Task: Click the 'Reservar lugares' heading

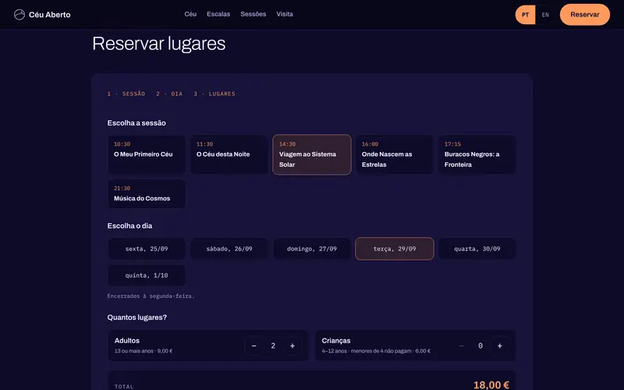Action: (159, 44)
